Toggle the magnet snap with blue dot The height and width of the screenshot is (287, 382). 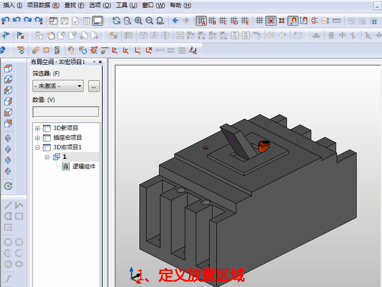(293, 21)
